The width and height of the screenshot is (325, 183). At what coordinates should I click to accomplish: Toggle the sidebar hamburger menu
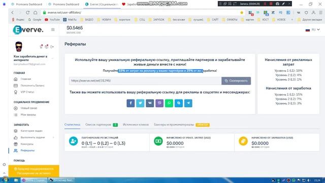point(53,29)
